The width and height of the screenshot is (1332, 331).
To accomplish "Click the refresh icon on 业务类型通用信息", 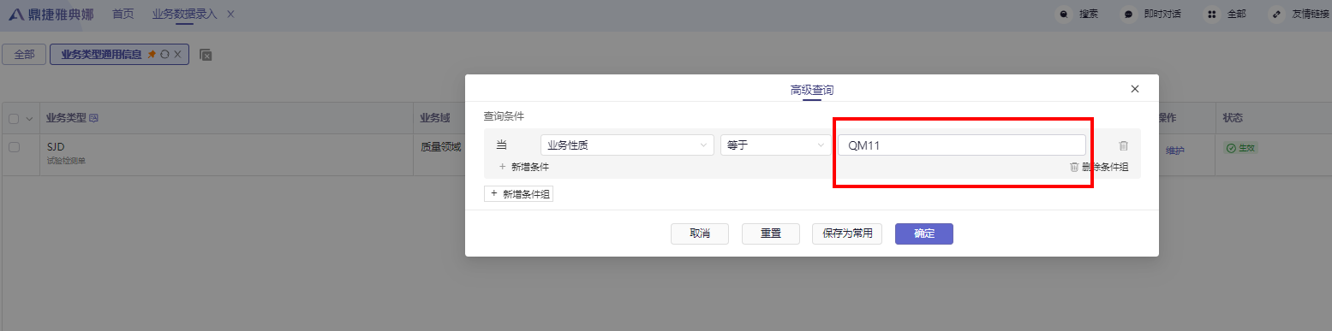I will [x=164, y=55].
